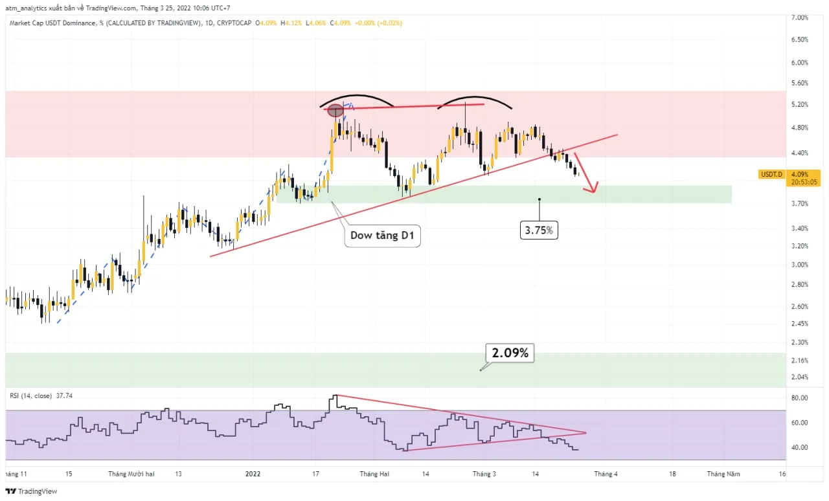Screen dimensions: 829x501
Task: Select the 2.09% target callout box
Action: (x=510, y=353)
